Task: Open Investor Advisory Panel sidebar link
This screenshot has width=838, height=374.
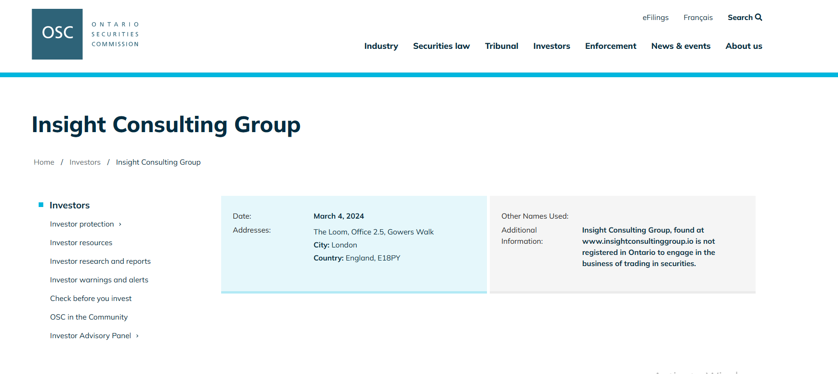Action: pos(90,336)
